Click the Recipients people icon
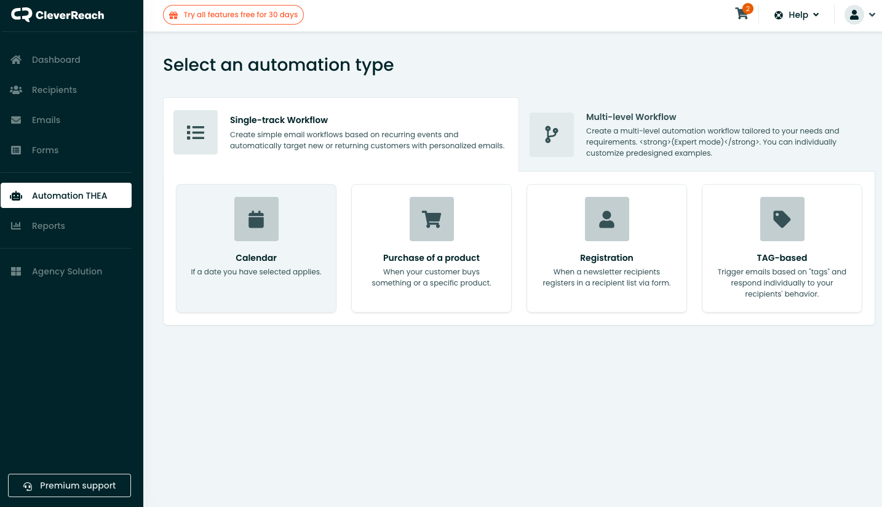This screenshot has height=507, width=882. [x=17, y=90]
